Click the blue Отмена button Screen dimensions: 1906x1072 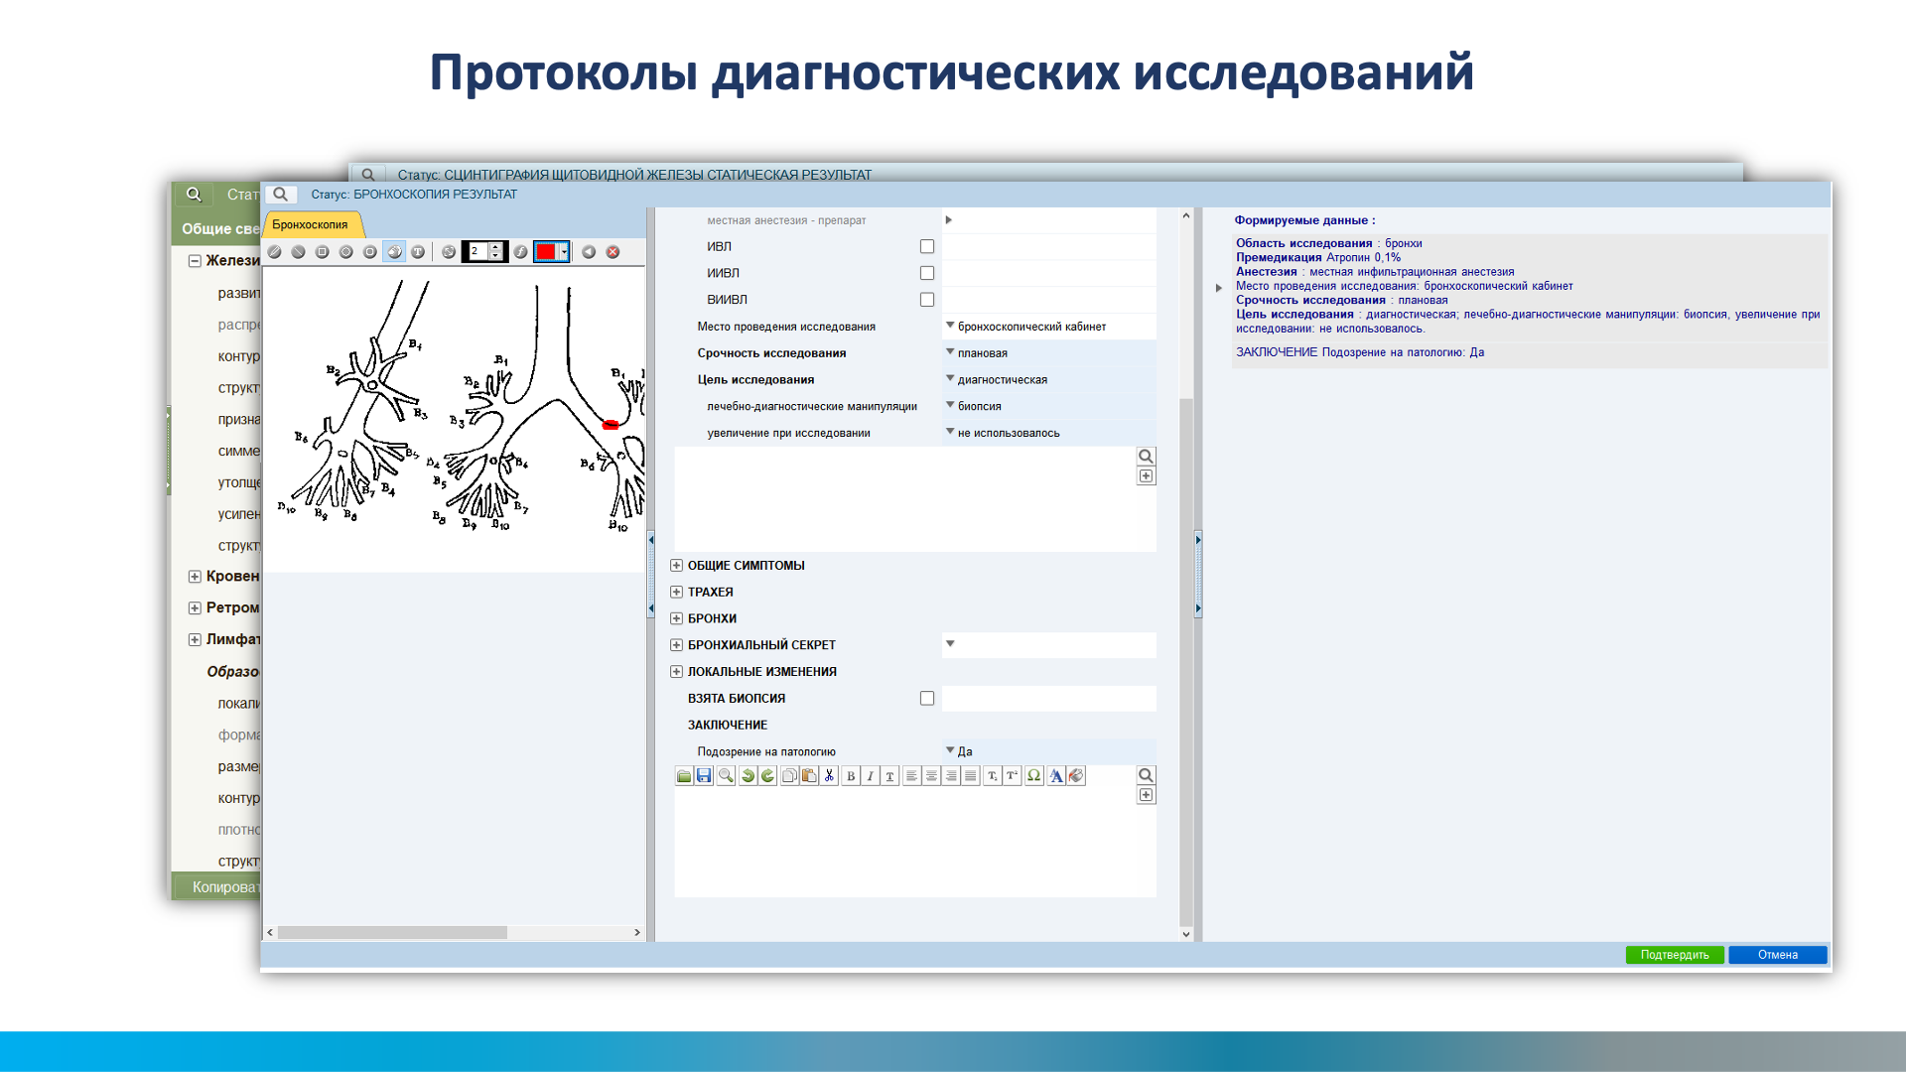click(1777, 955)
